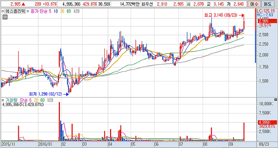Click the 매수 buy button
The height and width of the screenshot is (148, 278).
coord(254,4)
